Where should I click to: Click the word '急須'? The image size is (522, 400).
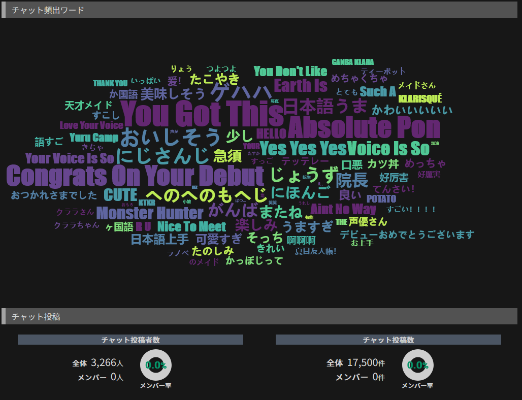[227, 156]
